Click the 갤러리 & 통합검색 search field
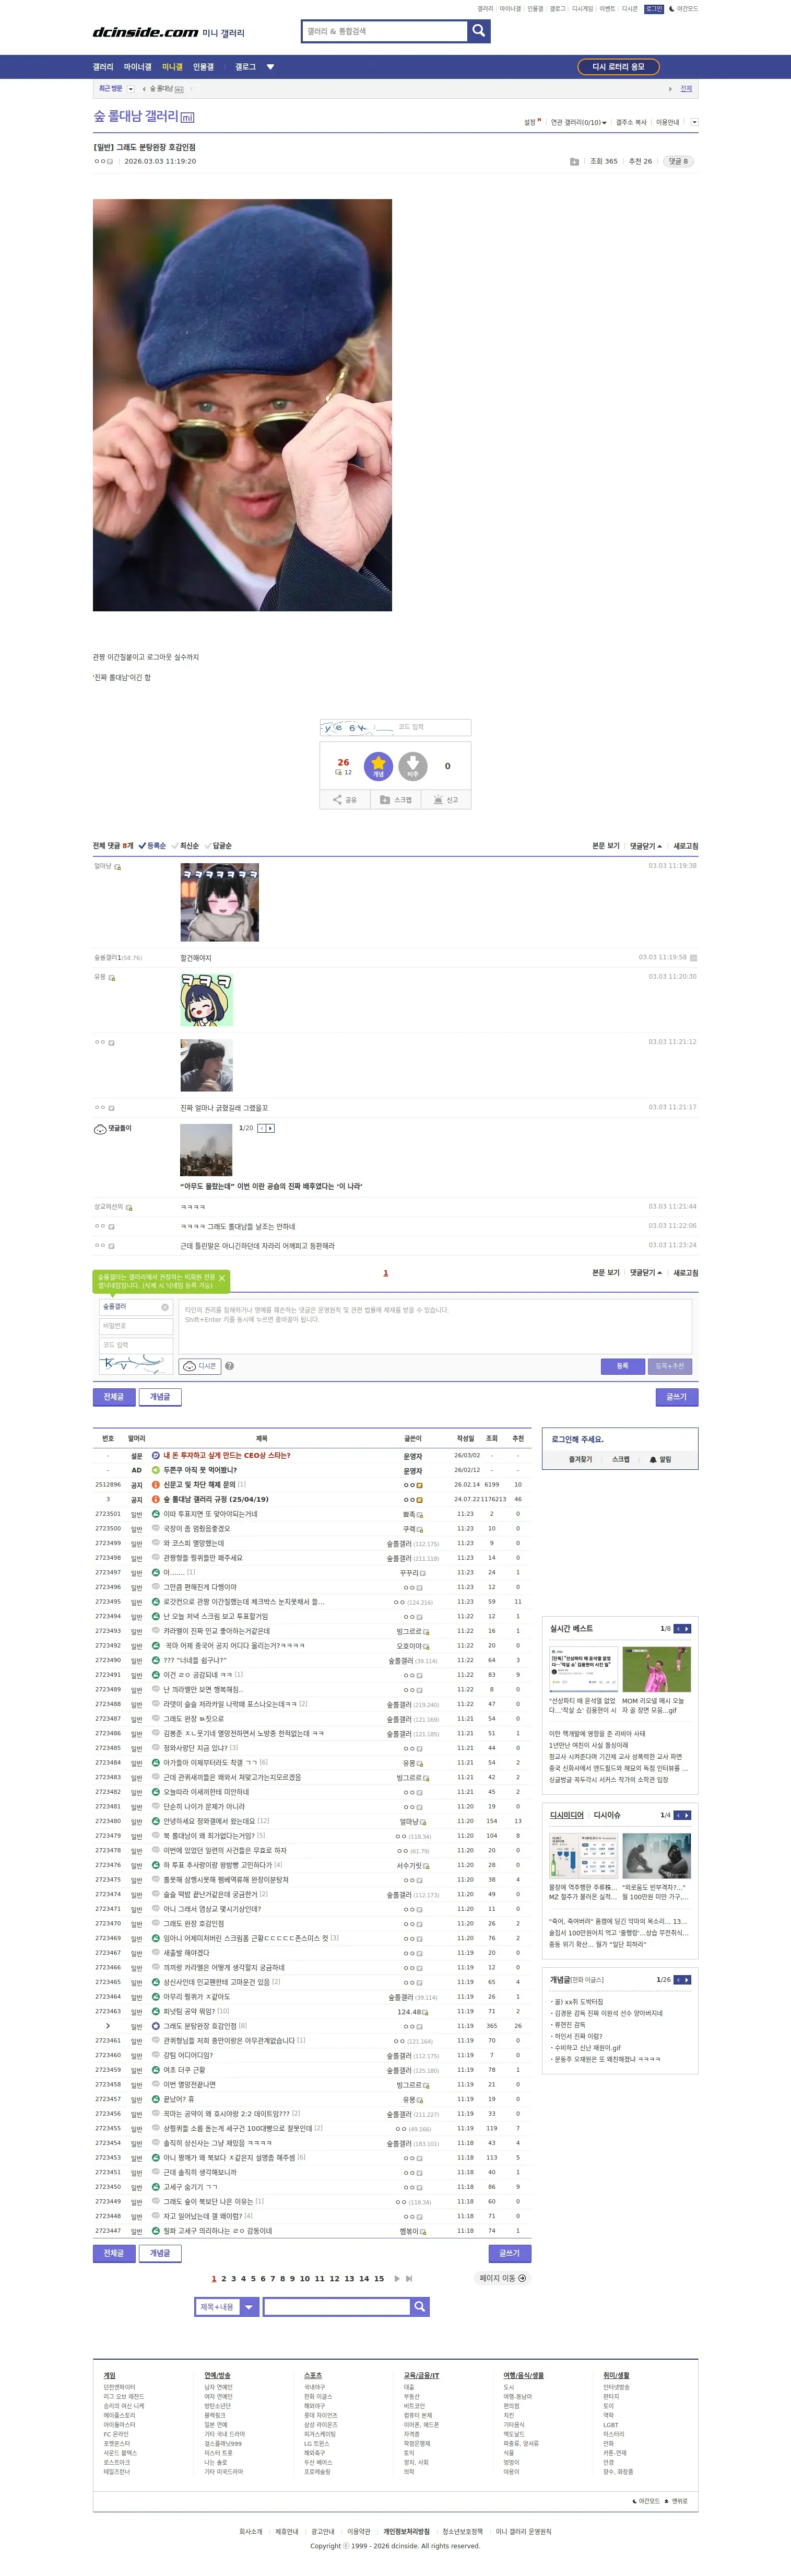 point(384,31)
